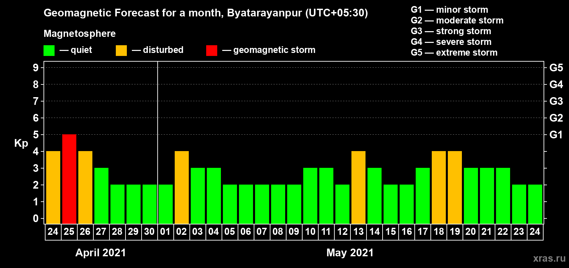Click the Kp value 5 axis label

pos(36,135)
